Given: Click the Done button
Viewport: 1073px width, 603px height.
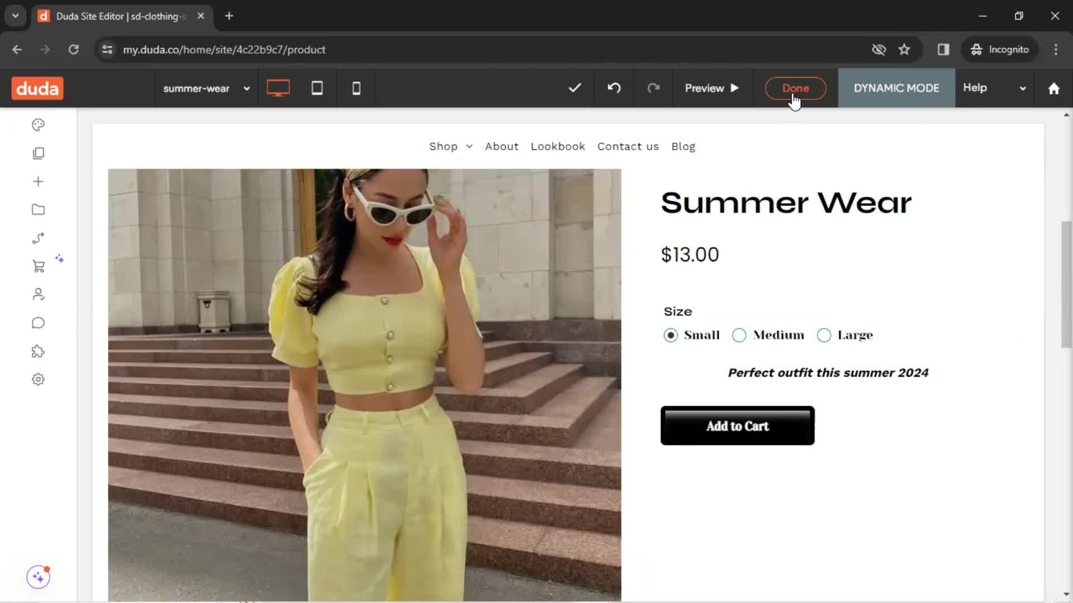Looking at the screenshot, I should pos(795,88).
